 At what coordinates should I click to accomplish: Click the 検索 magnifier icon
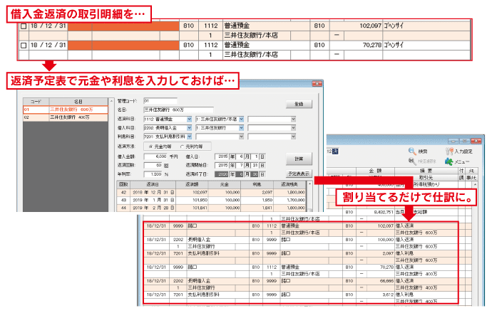(412, 152)
